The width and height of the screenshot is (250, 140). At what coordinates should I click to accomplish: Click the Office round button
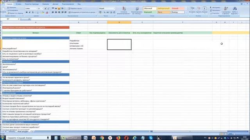coord(2,2)
